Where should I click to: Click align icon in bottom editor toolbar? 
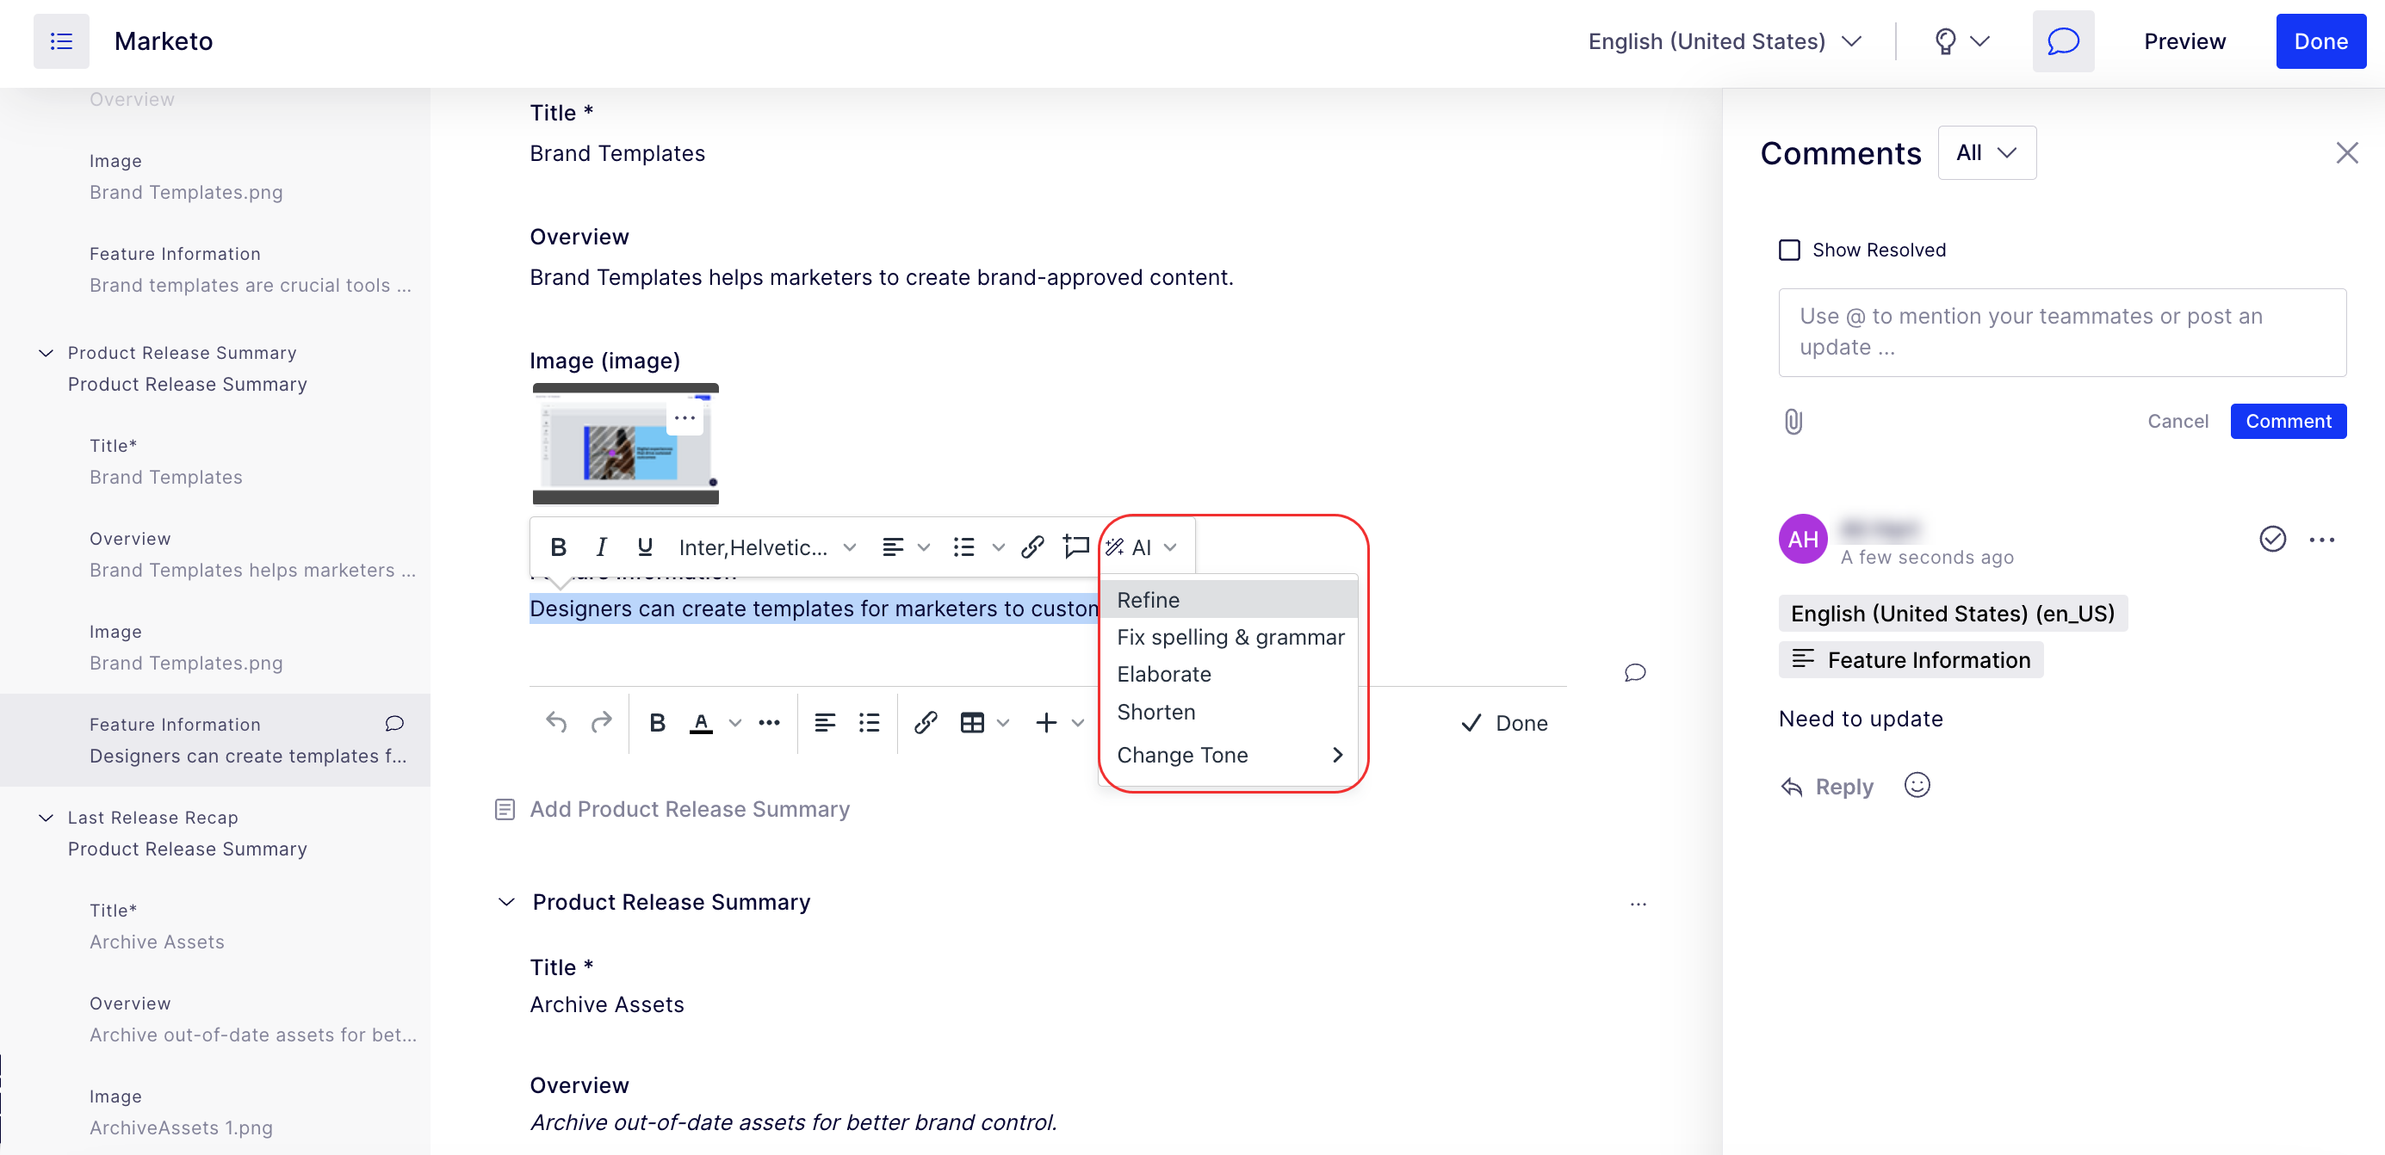(x=824, y=723)
